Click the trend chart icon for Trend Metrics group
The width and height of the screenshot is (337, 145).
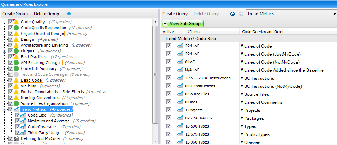[x=16, y=109]
